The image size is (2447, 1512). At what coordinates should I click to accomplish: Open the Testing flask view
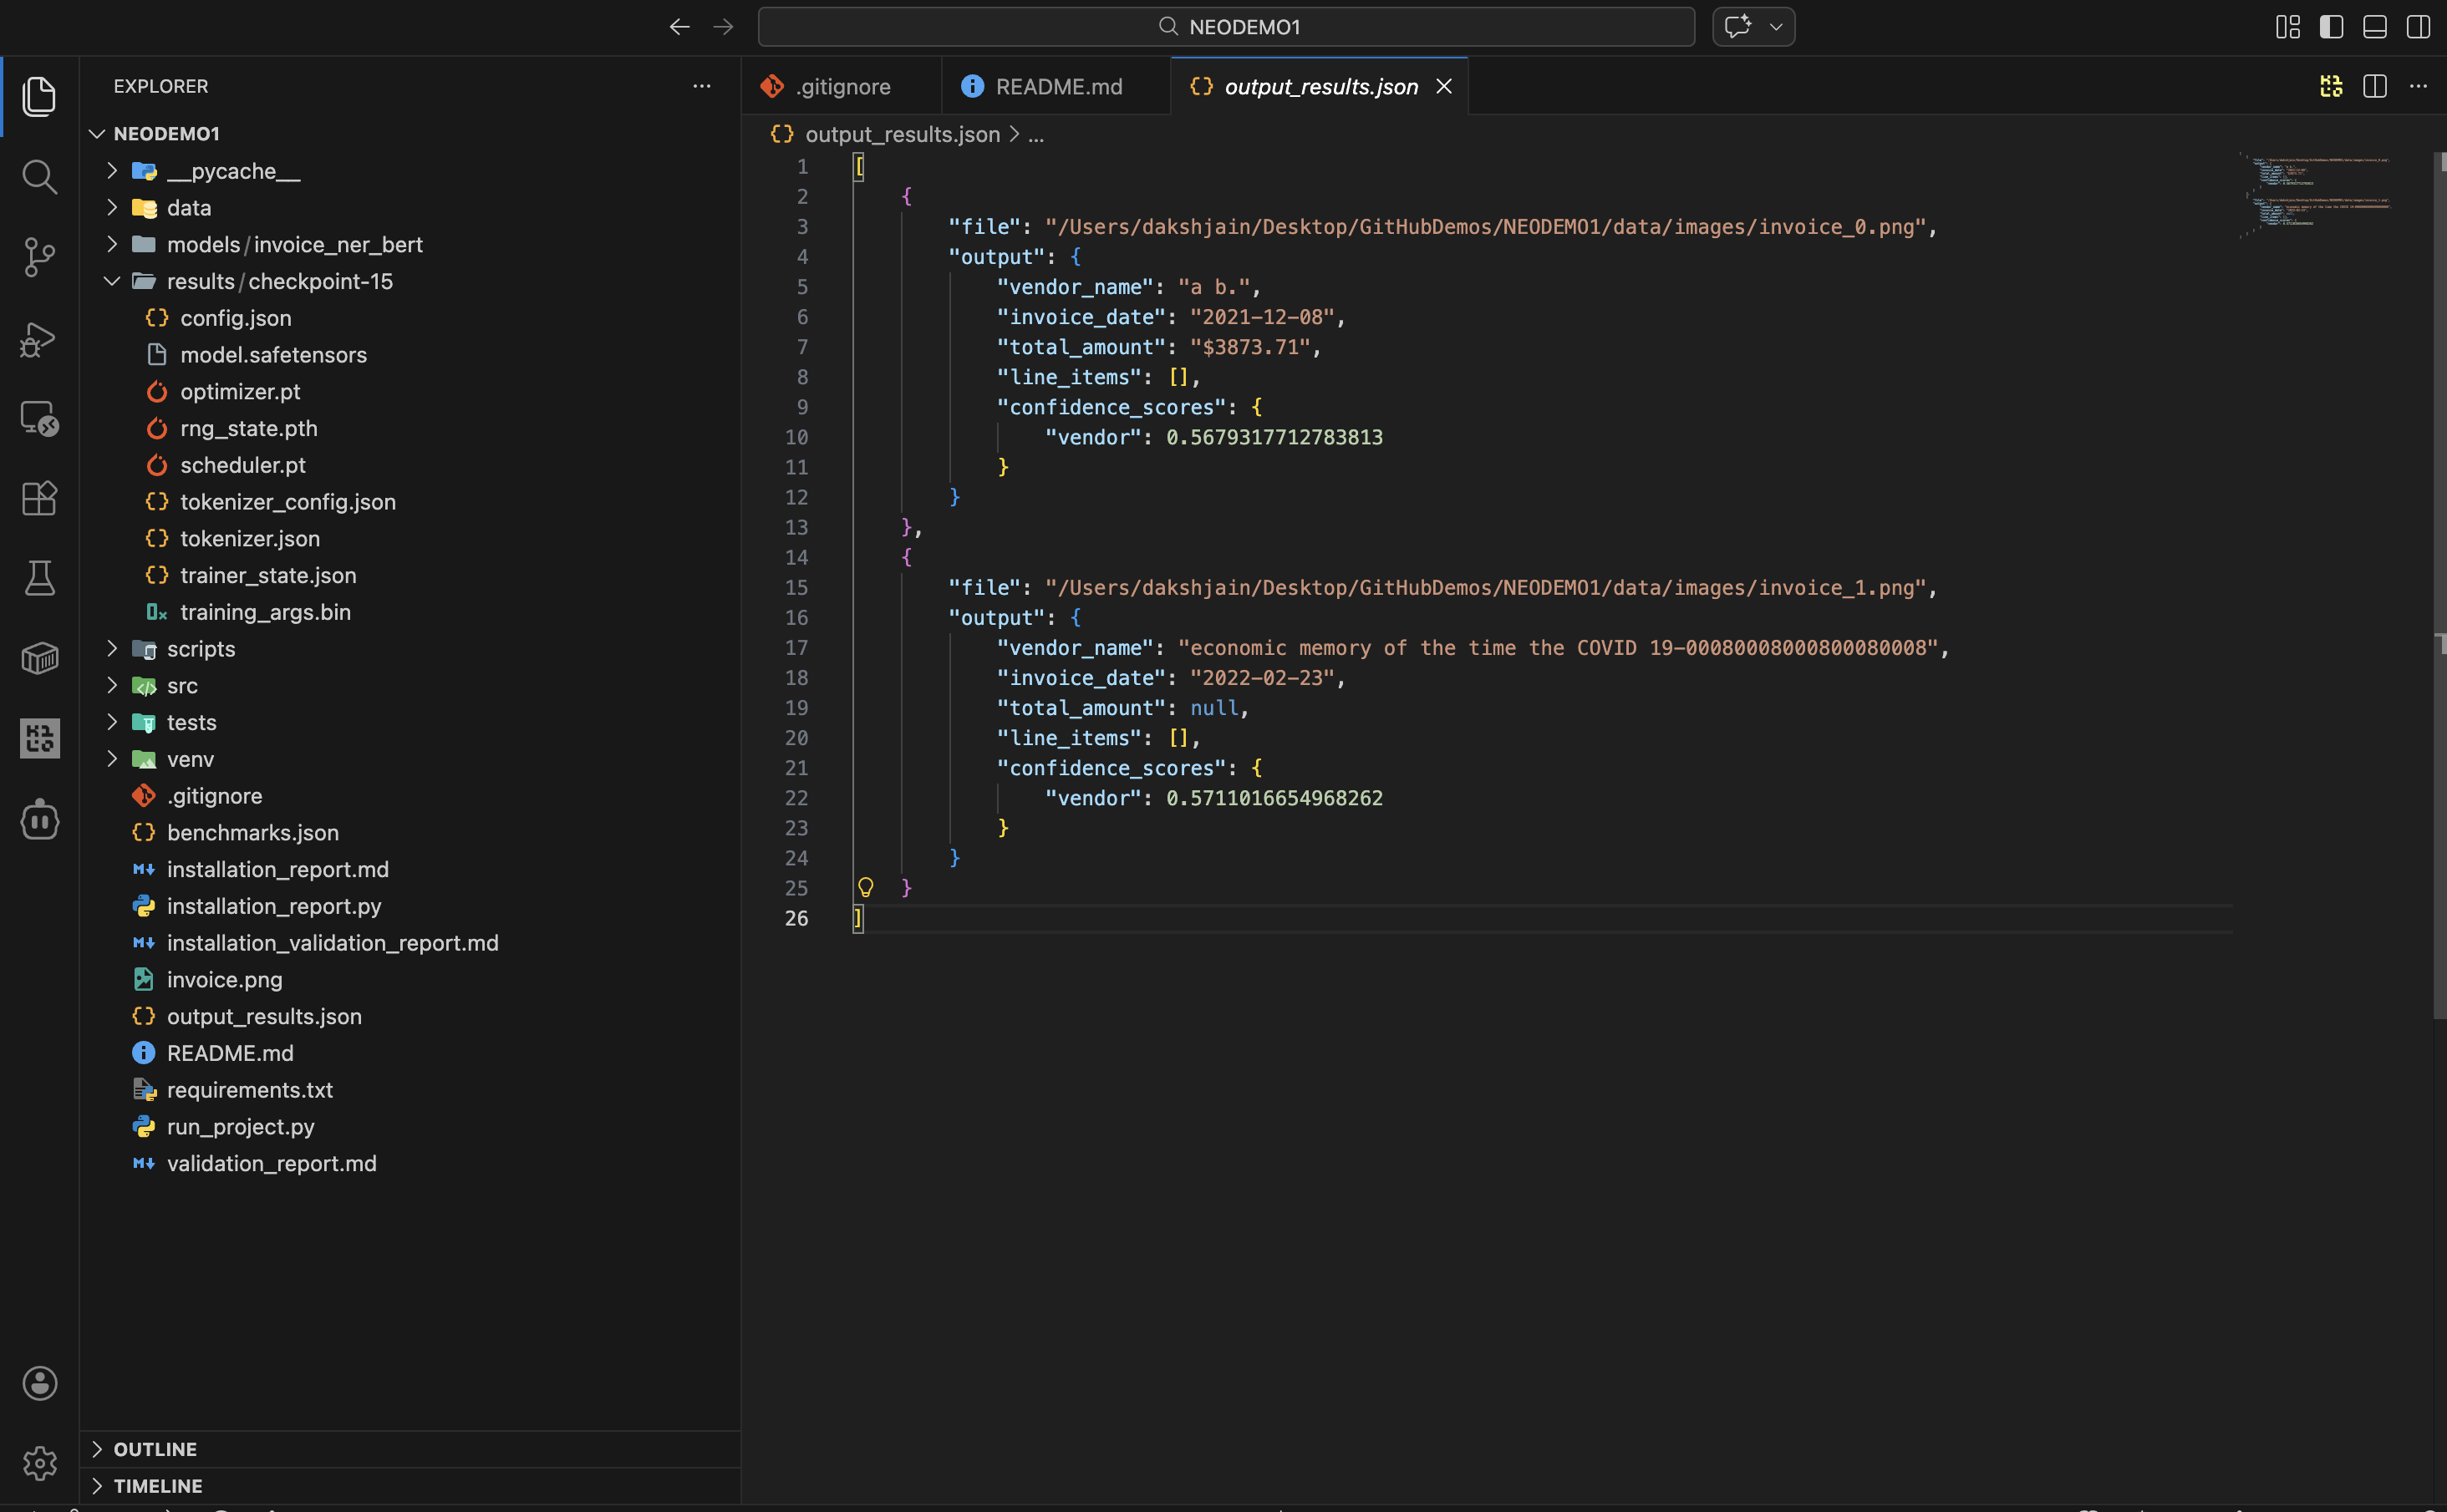point(39,578)
